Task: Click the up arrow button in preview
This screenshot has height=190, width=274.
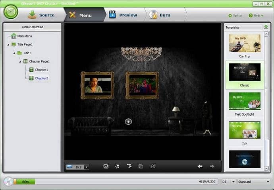Action: 128,121
